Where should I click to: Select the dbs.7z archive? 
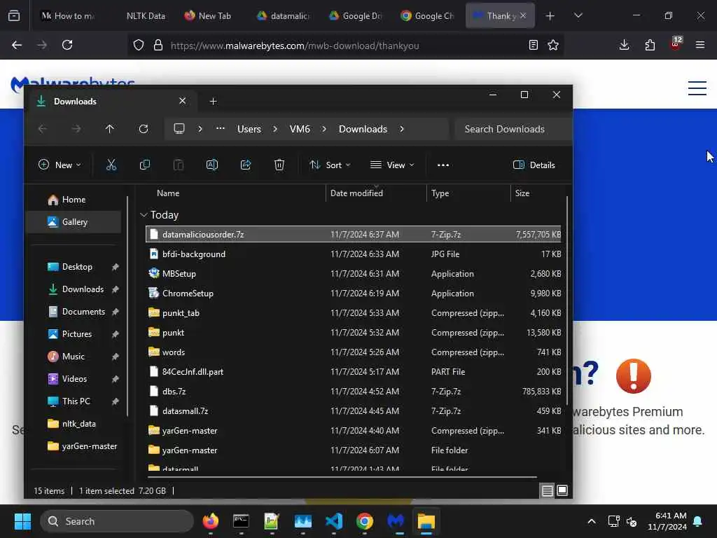tap(354, 391)
